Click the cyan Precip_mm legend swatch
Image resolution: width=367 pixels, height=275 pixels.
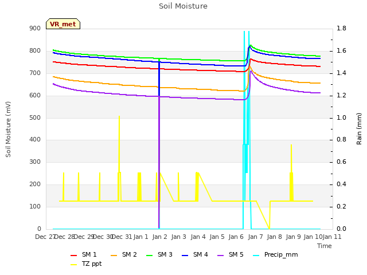tap(256, 256)
